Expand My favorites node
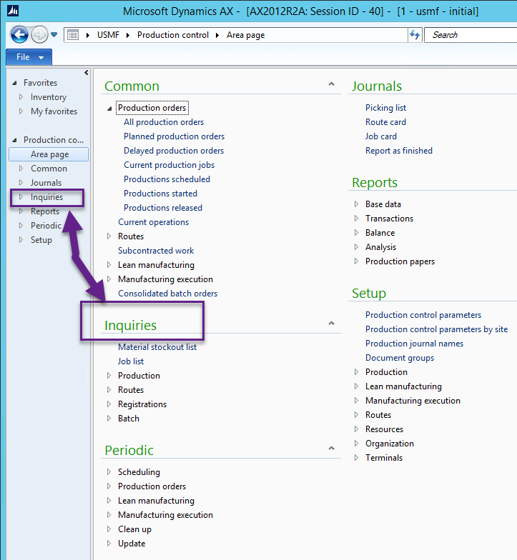Screen dimensions: 517x560 tap(21, 111)
